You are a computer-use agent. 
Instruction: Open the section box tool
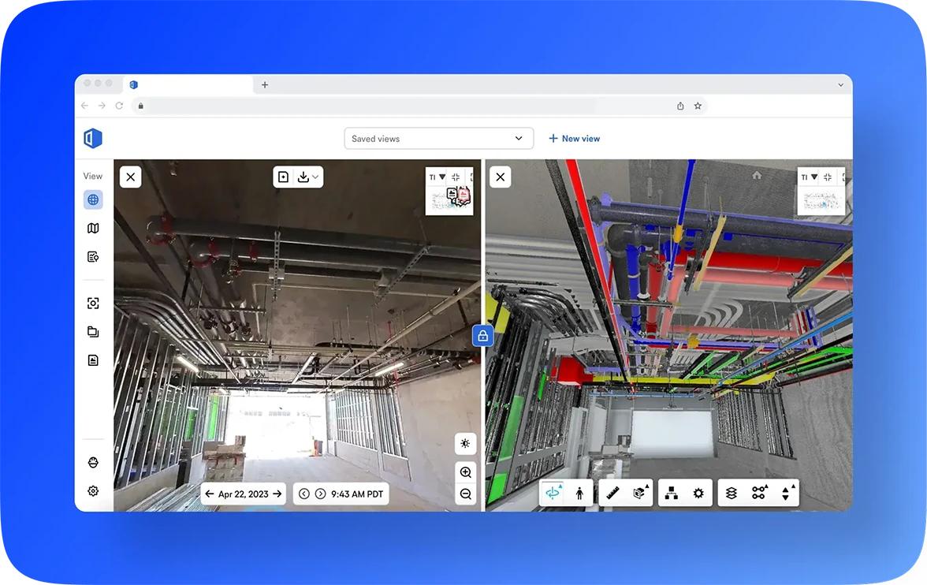coord(640,492)
